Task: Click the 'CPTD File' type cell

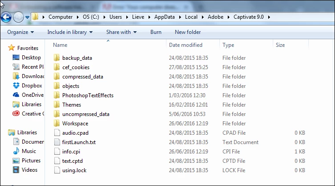Action: [234, 161]
